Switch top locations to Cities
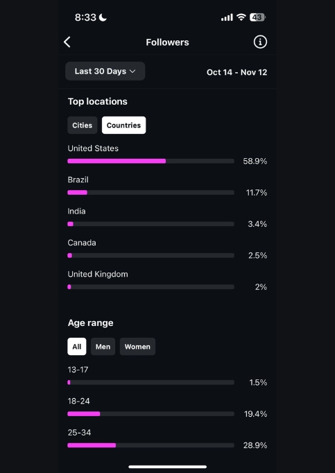This screenshot has width=335, height=473. click(x=83, y=126)
